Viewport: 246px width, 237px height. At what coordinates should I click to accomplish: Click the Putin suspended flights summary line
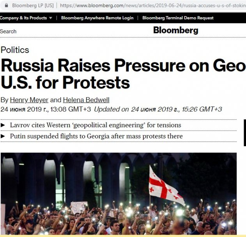[96, 136]
